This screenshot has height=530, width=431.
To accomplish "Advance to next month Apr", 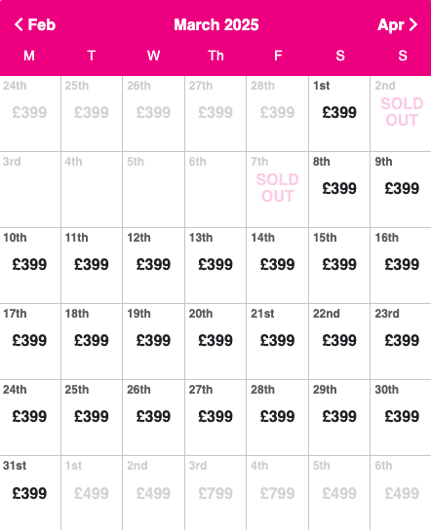I will pyautogui.click(x=398, y=24).
